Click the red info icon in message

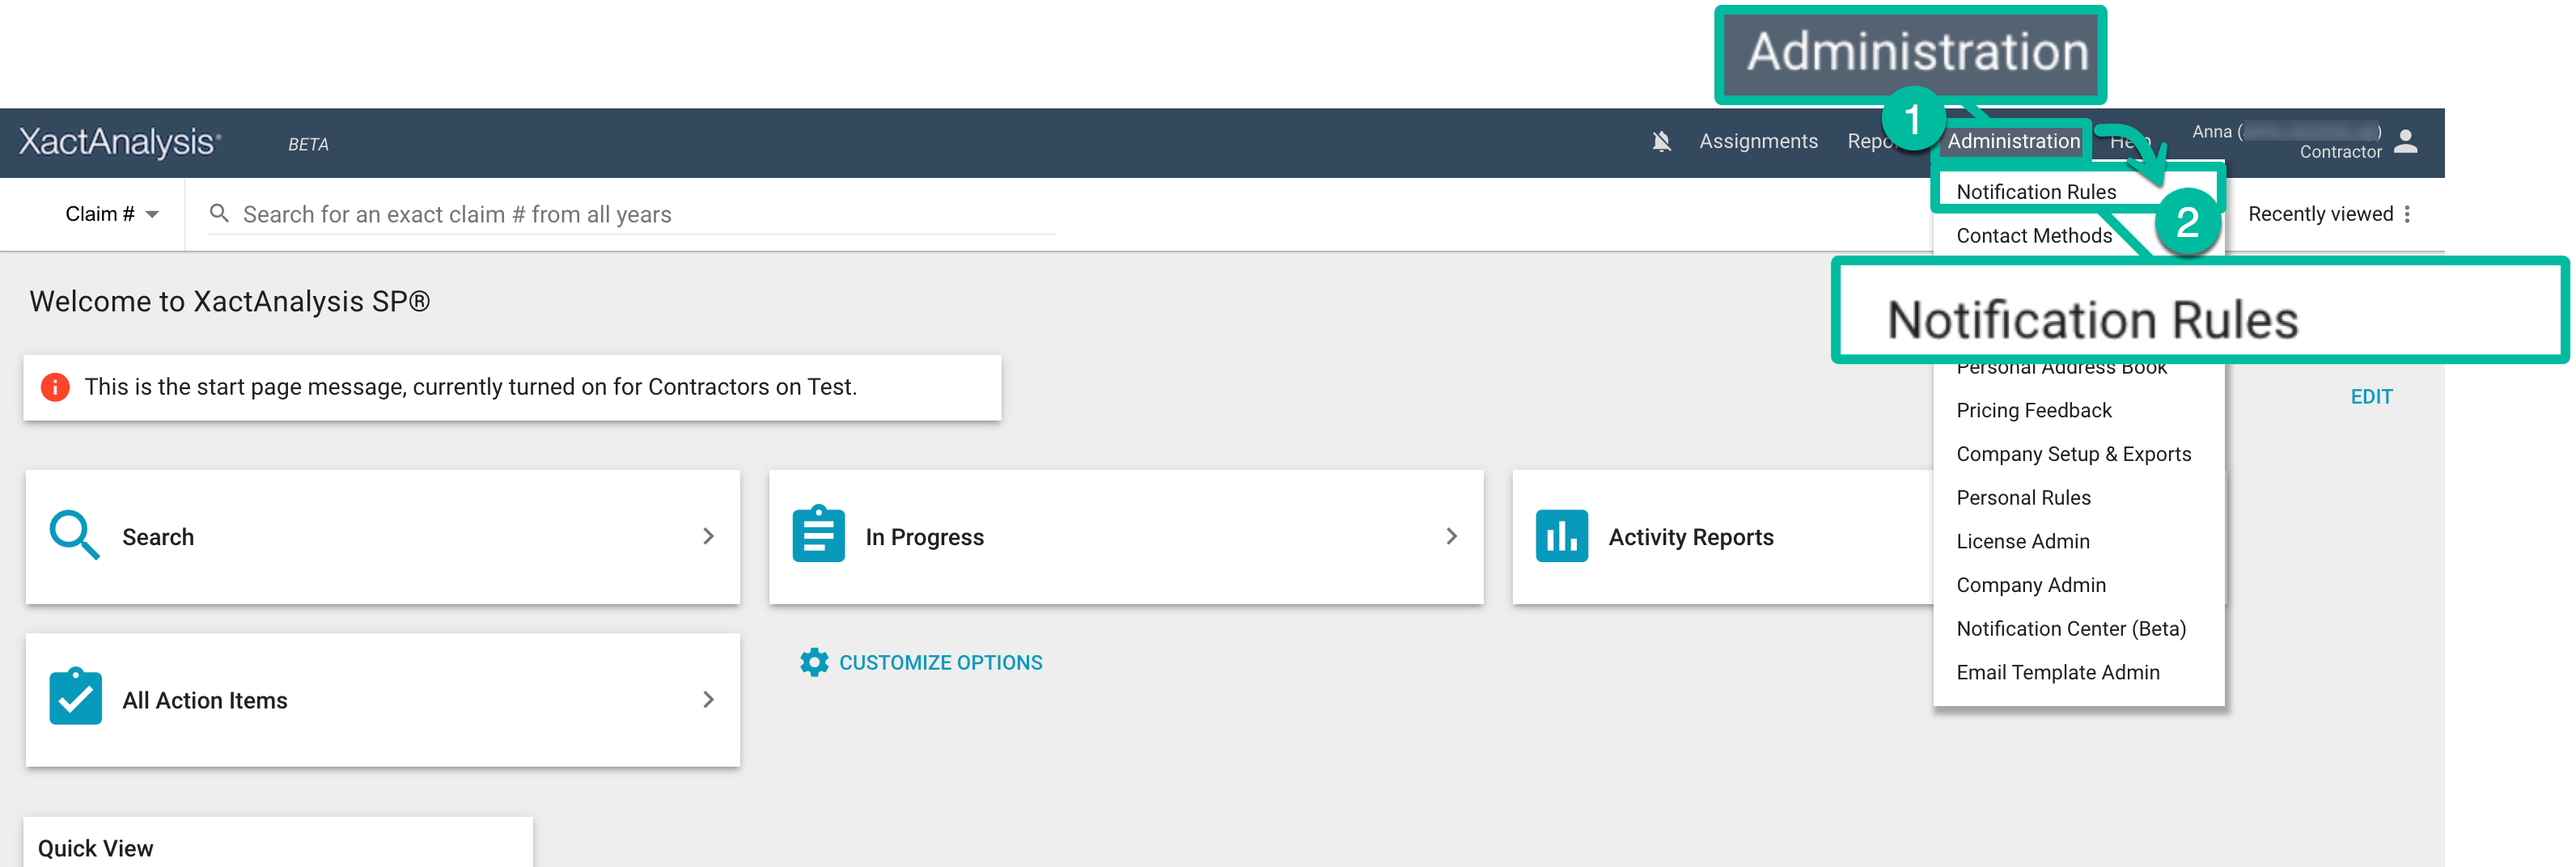55,387
